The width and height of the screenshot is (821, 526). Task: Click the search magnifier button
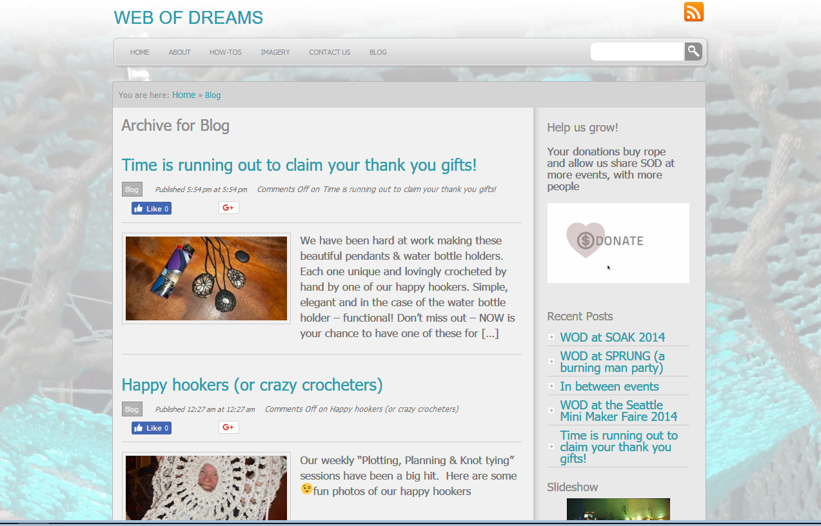(x=693, y=52)
